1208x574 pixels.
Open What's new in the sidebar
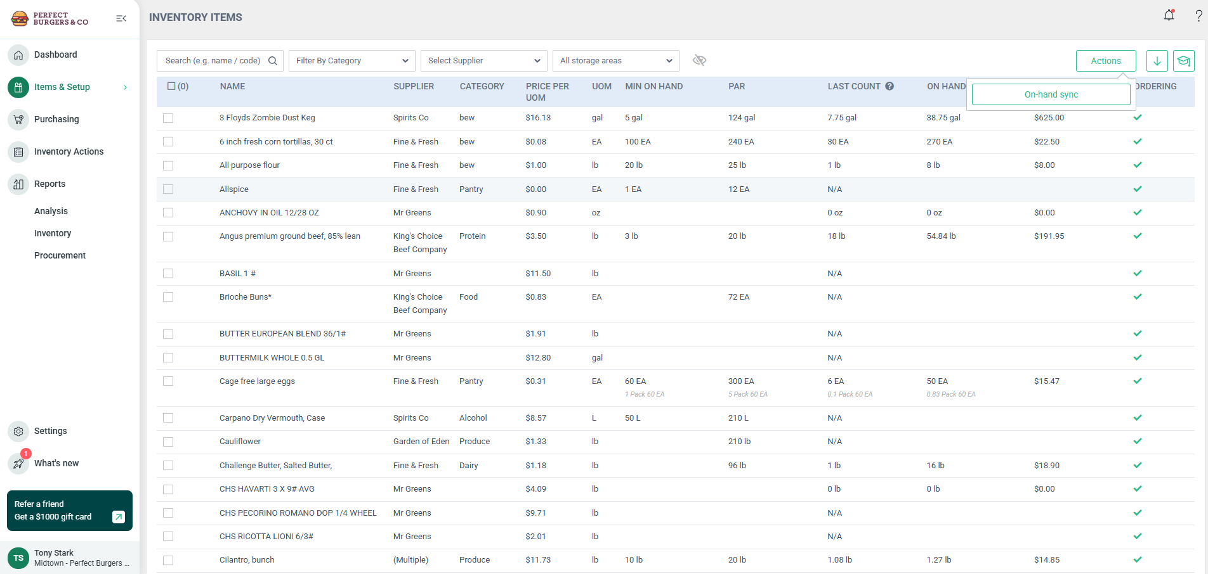[x=56, y=463]
